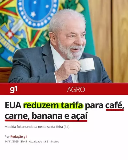The height and width of the screenshot is (160, 128).
Task: Select the underlined word 'café'
Action: click(115, 106)
